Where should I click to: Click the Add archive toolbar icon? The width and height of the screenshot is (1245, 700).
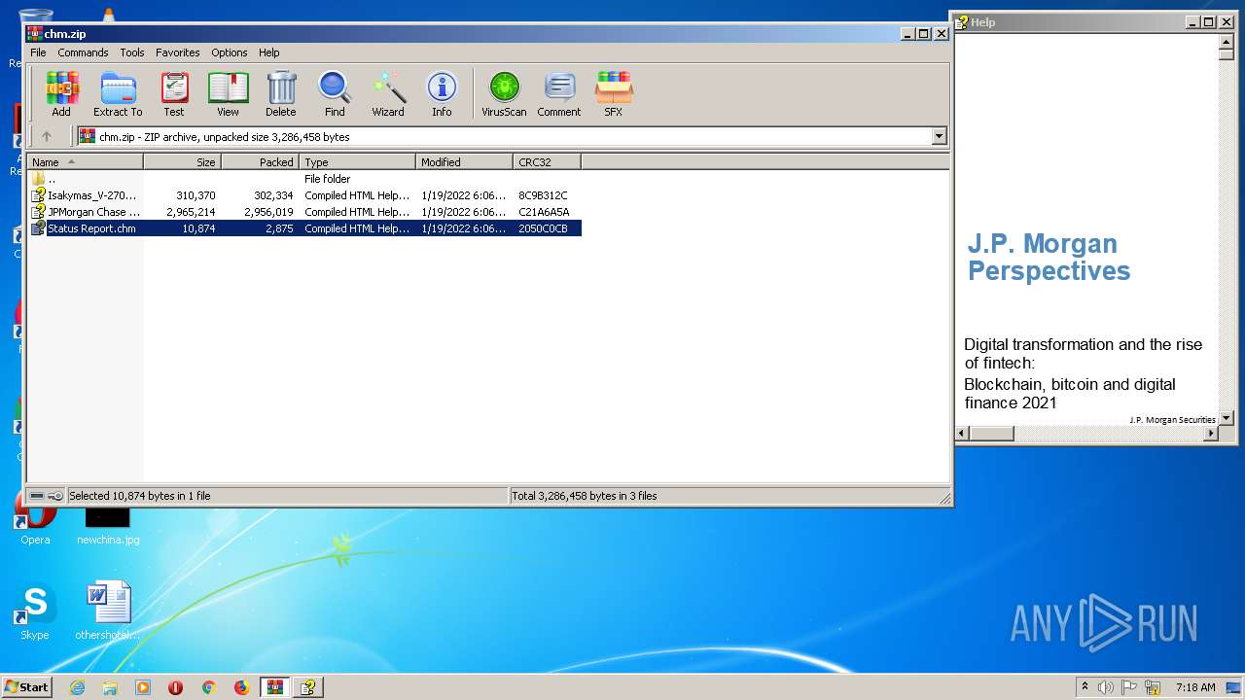tap(61, 94)
